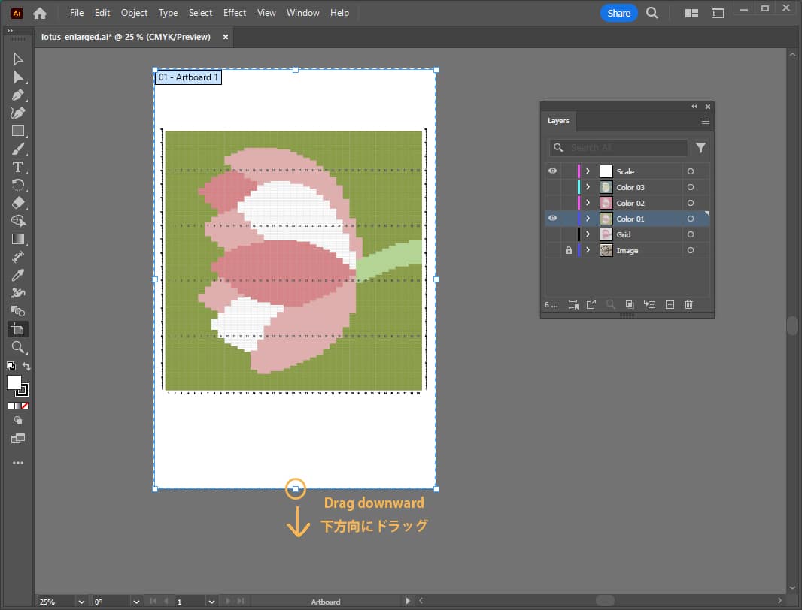The height and width of the screenshot is (610, 802).
Task: Open the Effect menu
Action: pyautogui.click(x=234, y=13)
